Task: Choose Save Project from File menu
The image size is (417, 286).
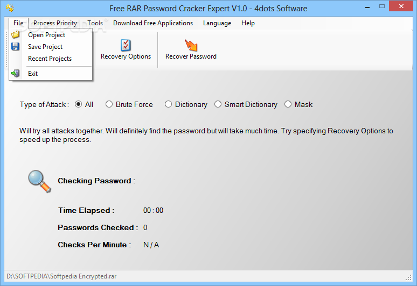Action: (51, 47)
